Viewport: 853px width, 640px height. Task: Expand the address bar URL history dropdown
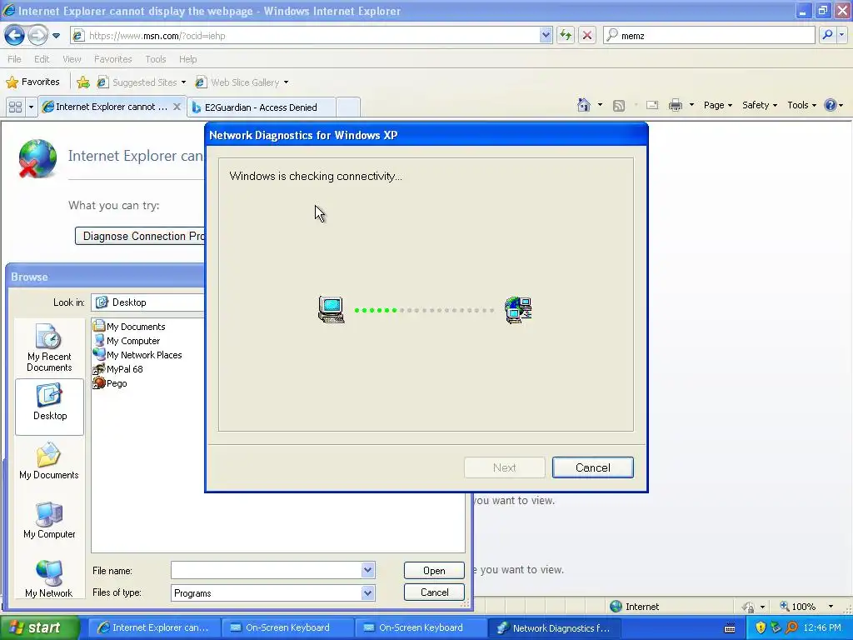point(546,36)
